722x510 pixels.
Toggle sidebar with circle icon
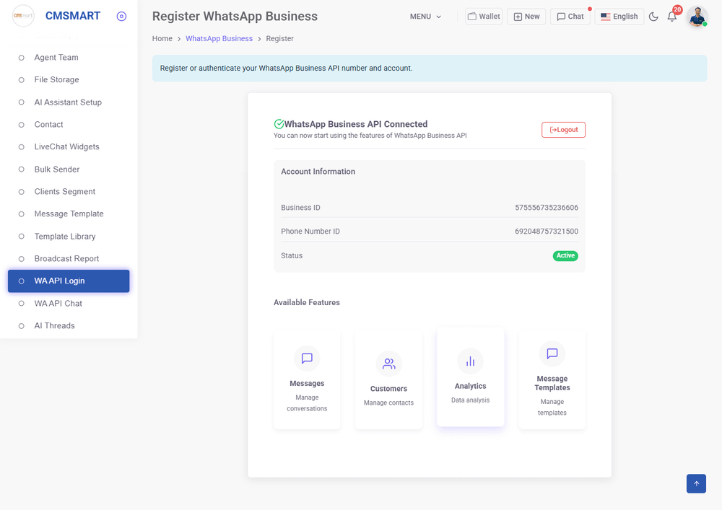121,17
